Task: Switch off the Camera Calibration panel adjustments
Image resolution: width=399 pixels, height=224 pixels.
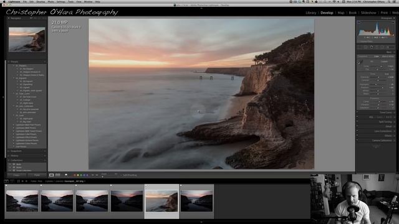Action: (357, 140)
